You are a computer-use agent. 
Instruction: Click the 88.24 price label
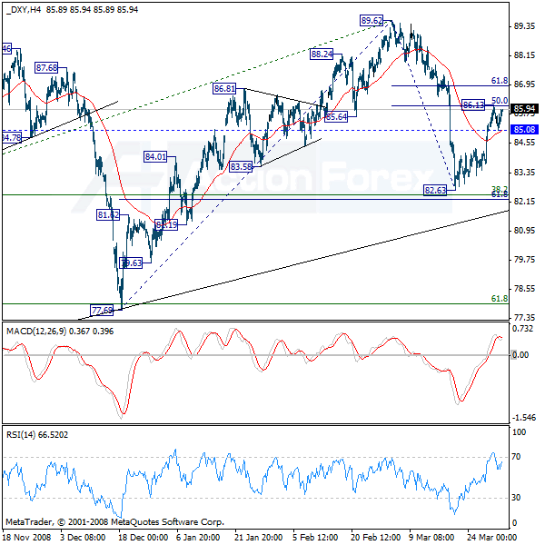322,54
